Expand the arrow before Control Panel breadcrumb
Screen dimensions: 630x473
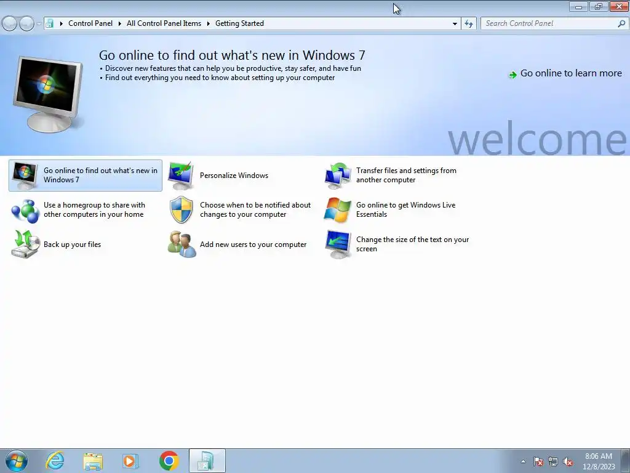click(61, 23)
